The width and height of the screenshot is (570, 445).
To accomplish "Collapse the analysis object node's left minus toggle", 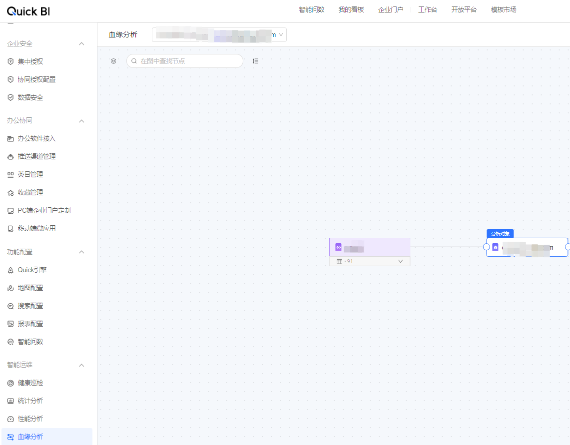I will (x=487, y=247).
